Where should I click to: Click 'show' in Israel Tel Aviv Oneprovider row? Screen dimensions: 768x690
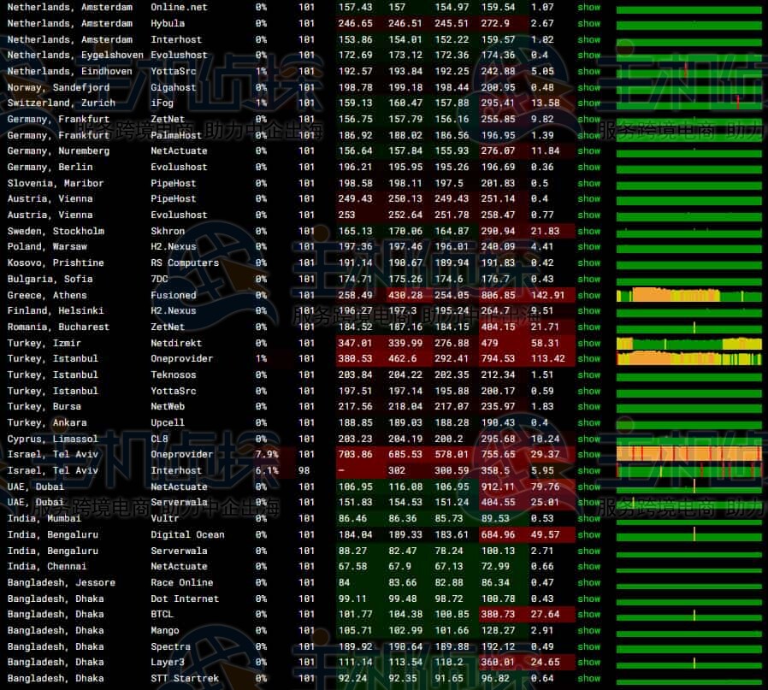pos(588,455)
